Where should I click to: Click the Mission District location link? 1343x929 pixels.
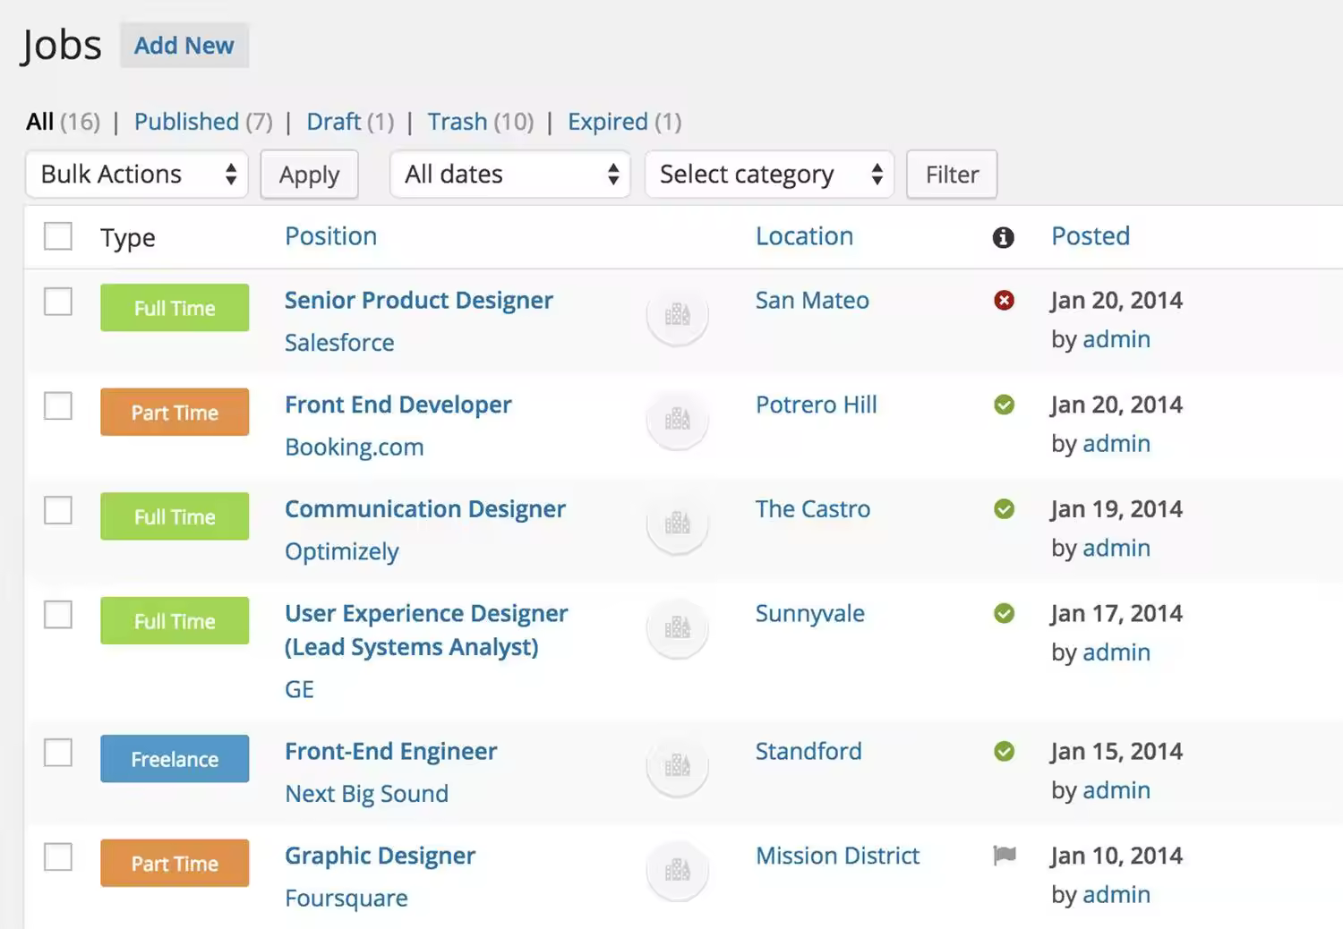coord(838,857)
